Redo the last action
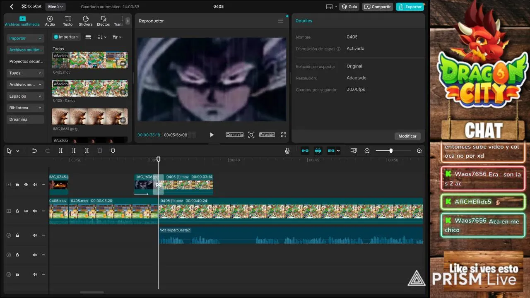 point(48,151)
